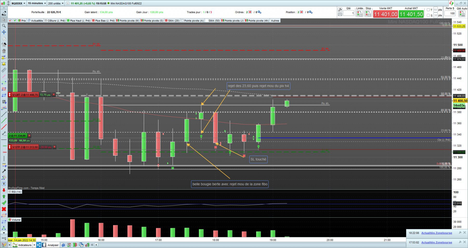The height and width of the screenshot is (248, 468).
Task: Click the chart type candlestick icon
Action: [3, 3]
